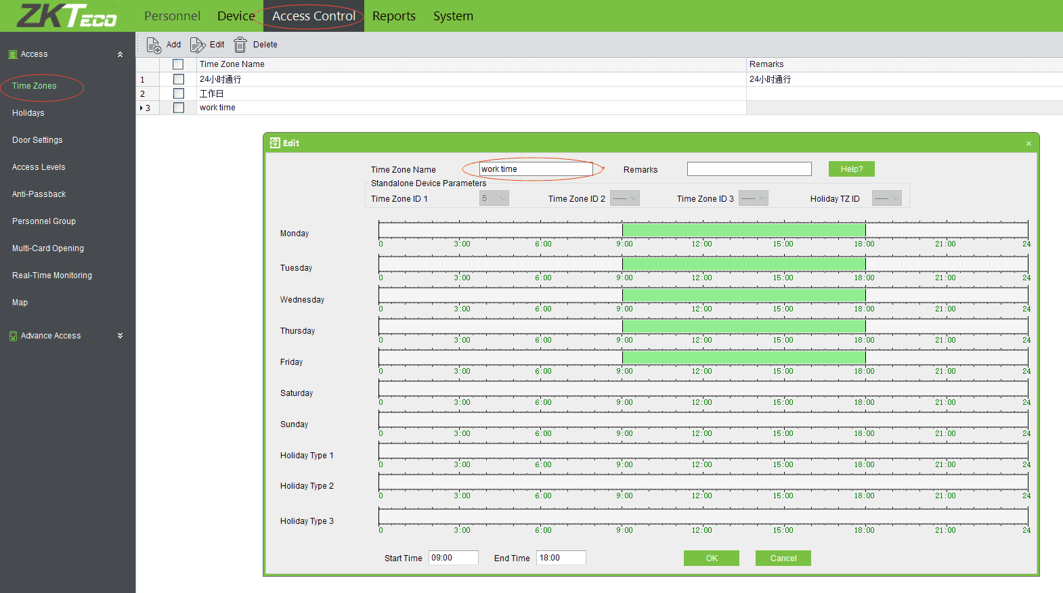Open the Holiday TZ ID dropdown
Screen dimensions: 1063x593
(887, 198)
